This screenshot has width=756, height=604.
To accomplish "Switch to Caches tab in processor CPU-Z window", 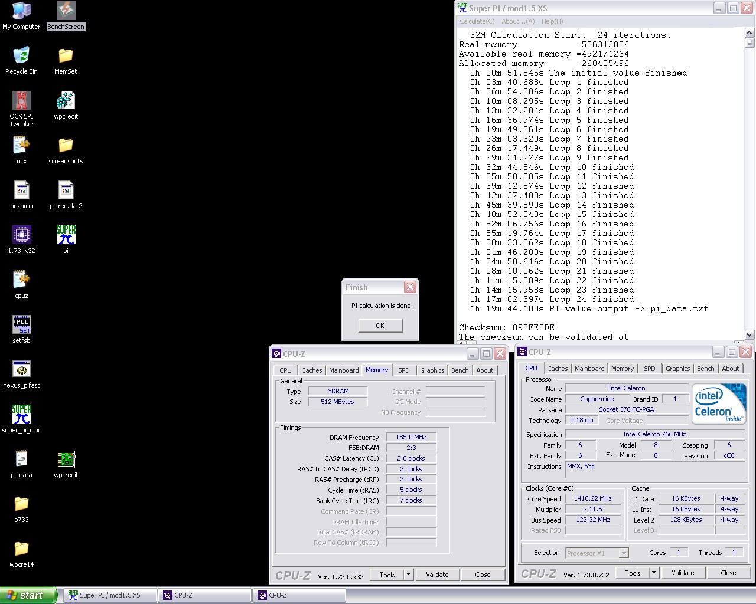I will [x=558, y=369].
